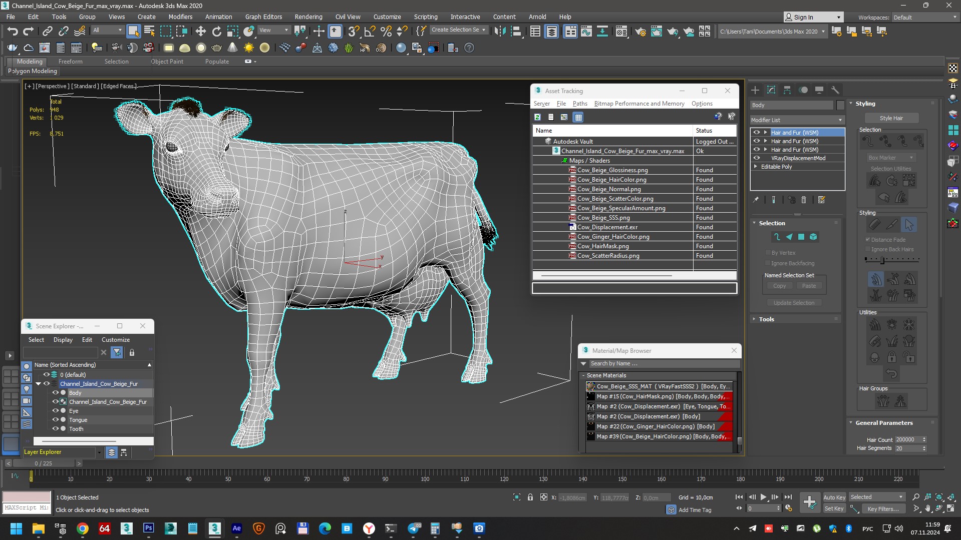Viewport: 961px width, 540px height.
Task: Click the object color swatch beside Body
Action: pyautogui.click(x=840, y=105)
